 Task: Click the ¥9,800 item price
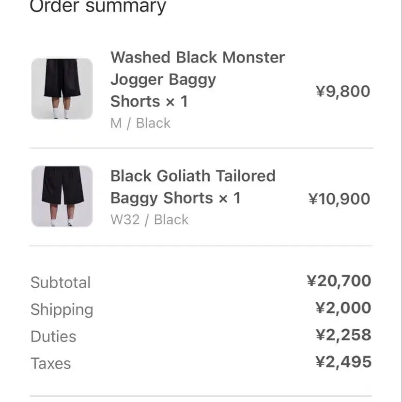[343, 91]
